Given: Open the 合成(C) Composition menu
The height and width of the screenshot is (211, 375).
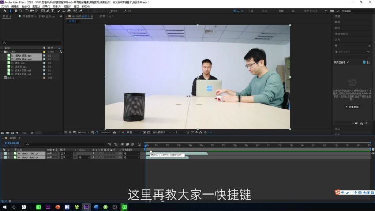Looking at the screenshot, I should coord(25,6).
